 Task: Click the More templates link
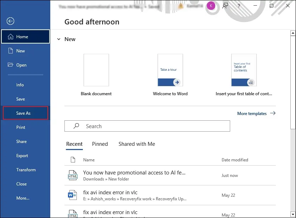[252, 114]
